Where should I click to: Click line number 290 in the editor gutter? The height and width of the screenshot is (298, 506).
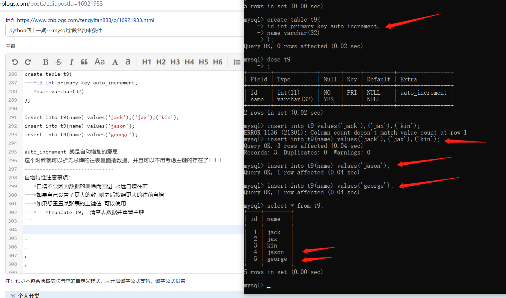pos(13,109)
